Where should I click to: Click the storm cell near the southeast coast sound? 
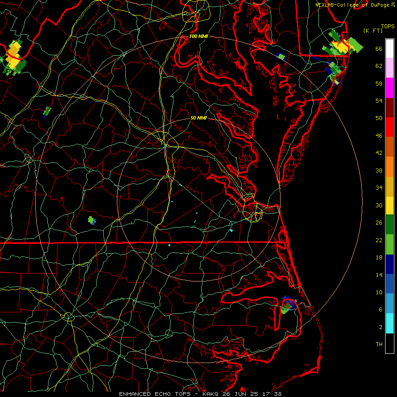tap(288, 304)
